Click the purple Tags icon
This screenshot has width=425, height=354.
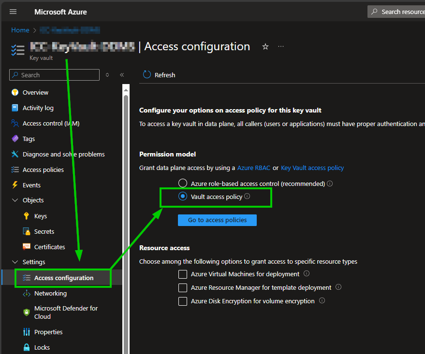click(x=15, y=139)
